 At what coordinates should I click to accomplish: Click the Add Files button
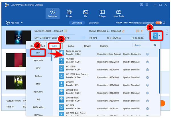(x=13, y=23)
